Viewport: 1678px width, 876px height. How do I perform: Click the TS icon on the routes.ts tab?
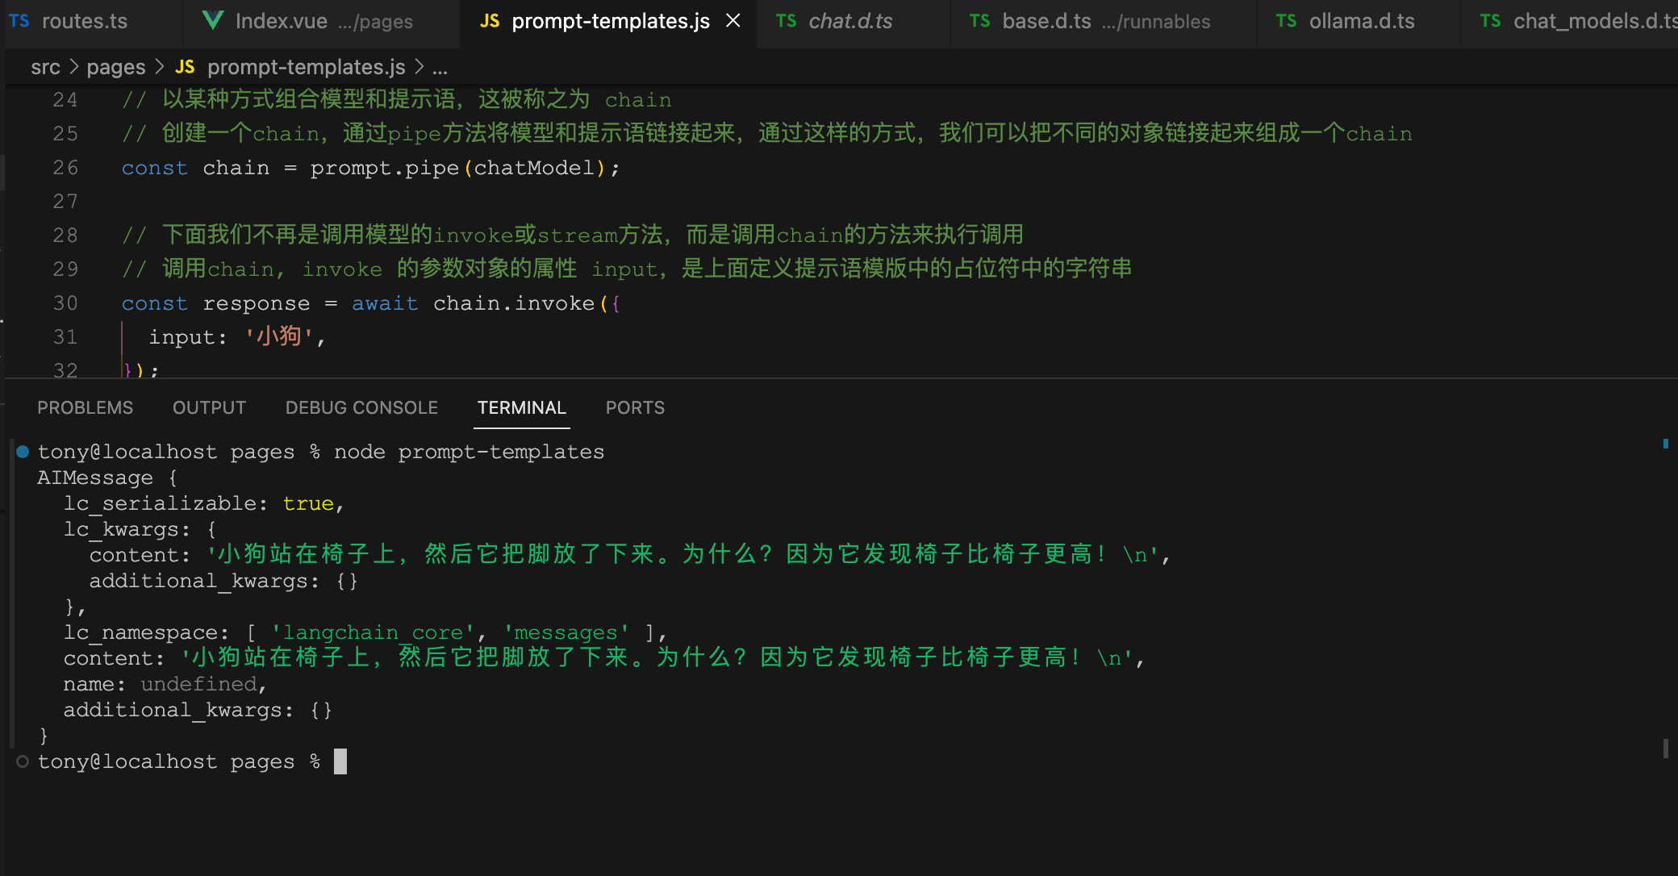pos(19,21)
